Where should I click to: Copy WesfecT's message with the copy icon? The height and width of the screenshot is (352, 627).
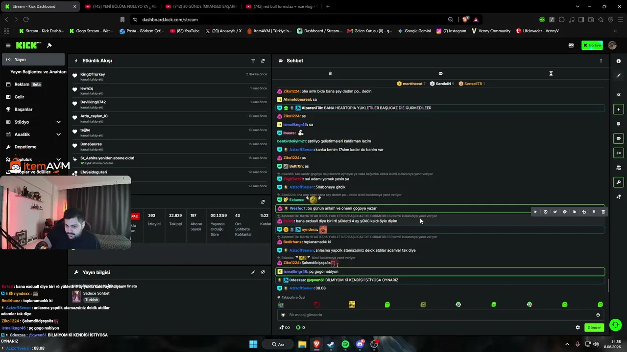coord(574,212)
